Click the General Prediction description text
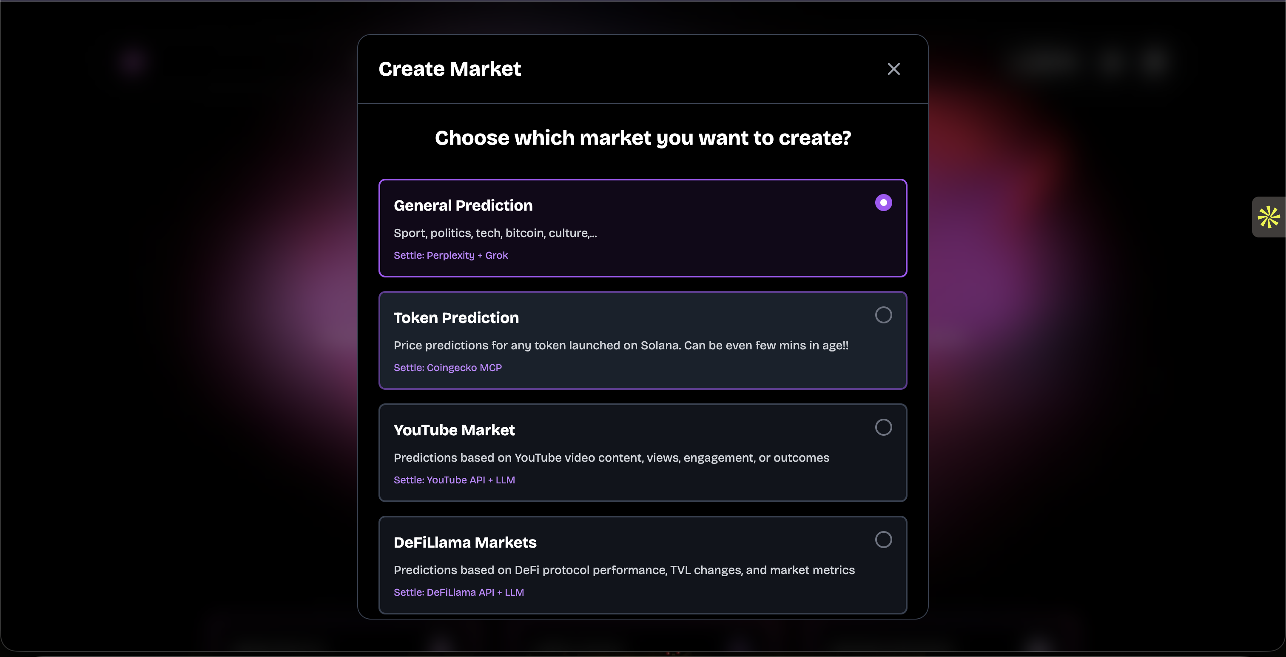Image resolution: width=1286 pixels, height=657 pixels. click(x=495, y=233)
